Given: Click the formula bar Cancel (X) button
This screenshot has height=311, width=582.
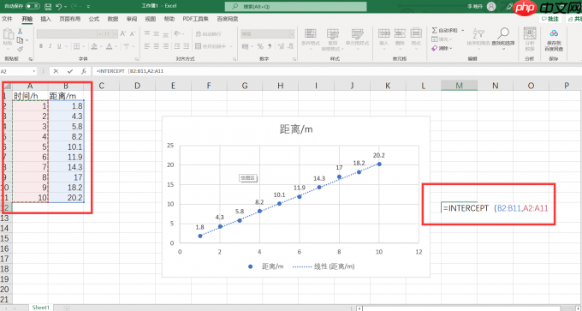Looking at the screenshot, I should 56,71.
